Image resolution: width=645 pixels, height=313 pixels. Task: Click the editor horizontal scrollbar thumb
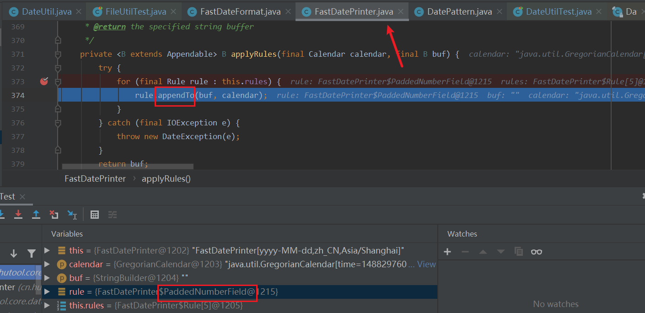[x=128, y=167]
